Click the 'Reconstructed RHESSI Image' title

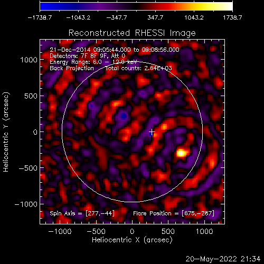132,33
